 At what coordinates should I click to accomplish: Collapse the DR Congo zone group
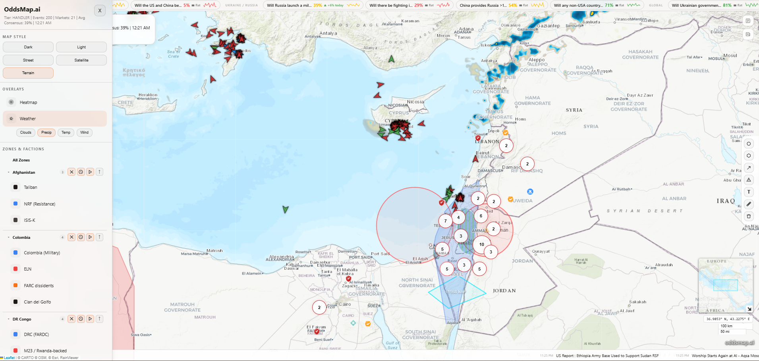(9, 319)
